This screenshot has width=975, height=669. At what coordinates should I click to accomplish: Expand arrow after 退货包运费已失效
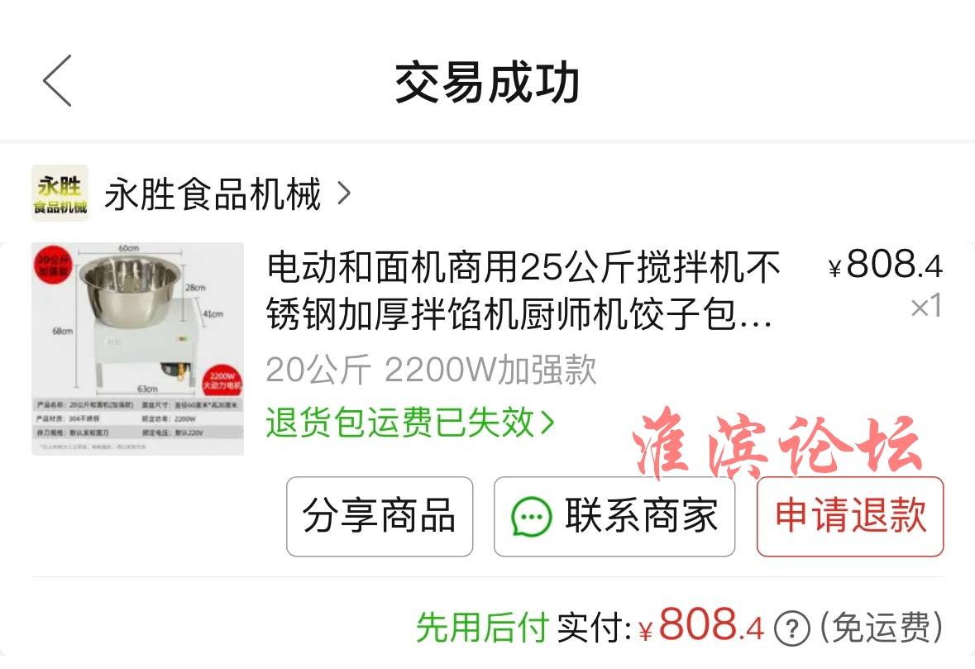coord(547,423)
